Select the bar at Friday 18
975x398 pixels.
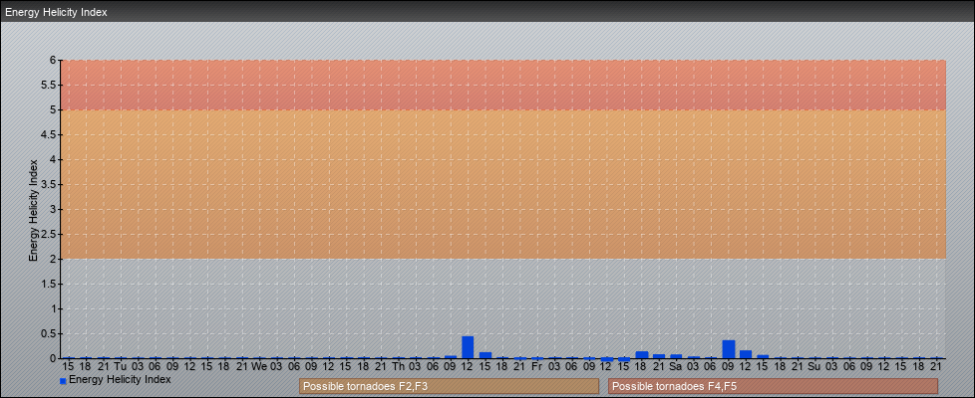(642, 355)
